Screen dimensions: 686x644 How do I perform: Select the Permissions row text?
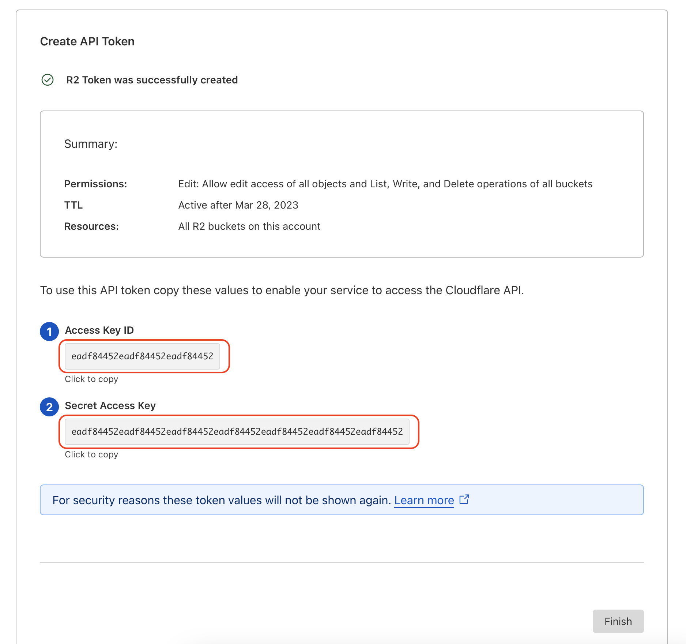95,184
